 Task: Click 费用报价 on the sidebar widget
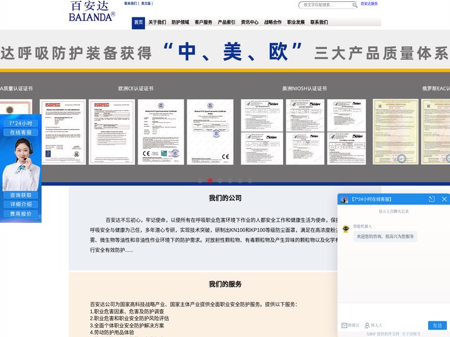[x=21, y=214]
